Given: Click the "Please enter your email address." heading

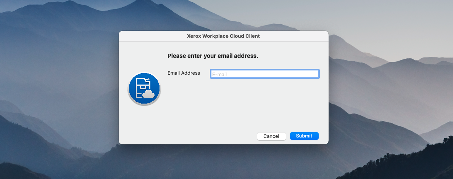Looking at the screenshot, I should pyautogui.click(x=213, y=56).
